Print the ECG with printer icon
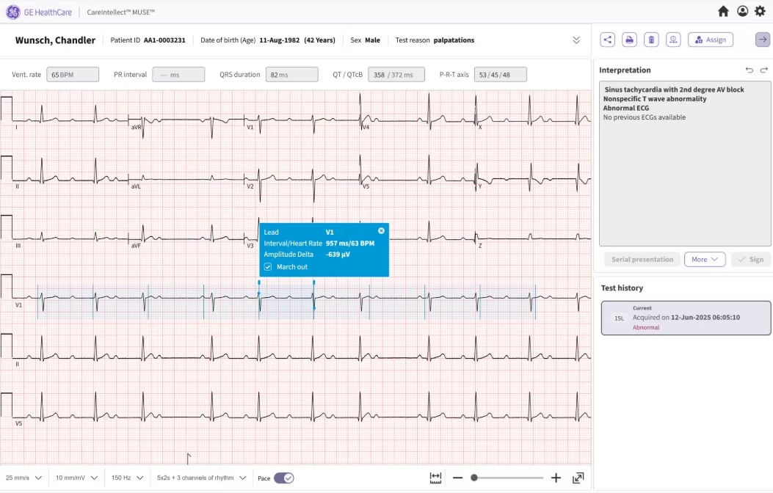The height and width of the screenshot is (493, 773). (x=629, y=40)
